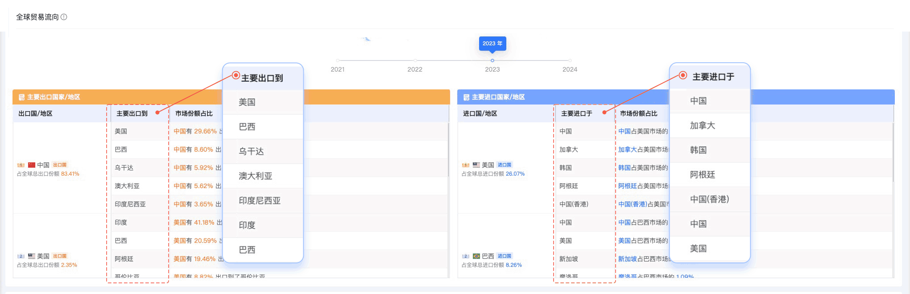The image size is (910, 294).
Task: Click the 2023 slider handle on timeline
Action: coord(492,60)
